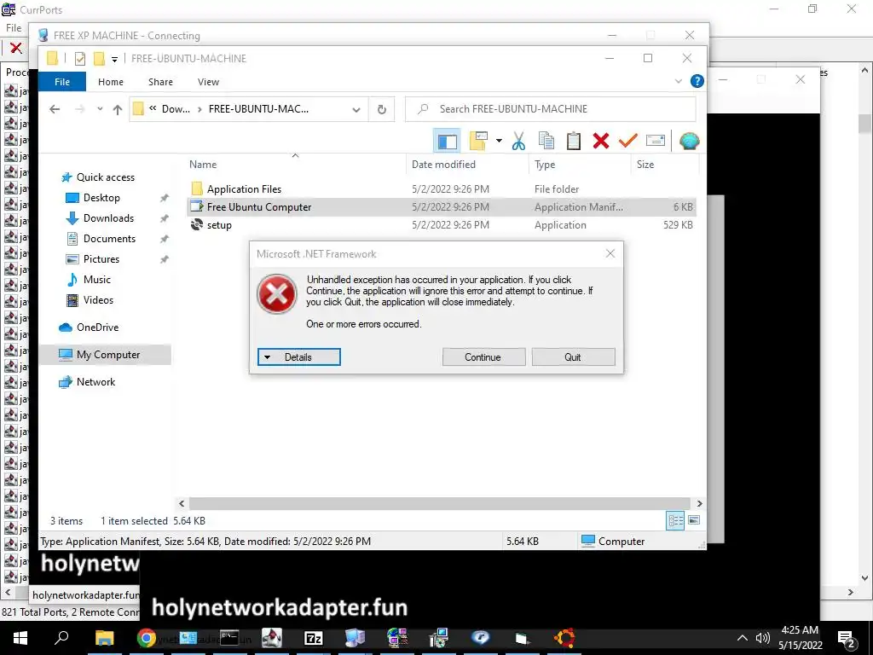Click the properties checkmark icon in title bar
Screen dimensions: 873x655
(x=79, y=59)
